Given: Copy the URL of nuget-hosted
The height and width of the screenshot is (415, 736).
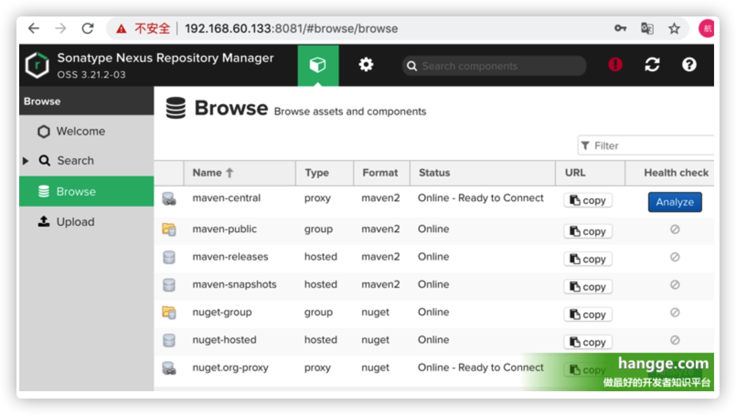Looking at the screenshot, I should click(x=588, y=342).
